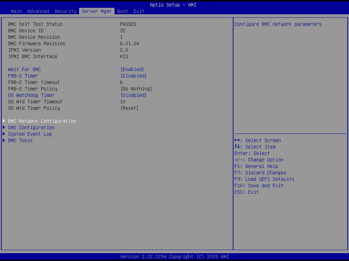Open the Security tab
The image size is (349, 261).
(x=65, y=11)
